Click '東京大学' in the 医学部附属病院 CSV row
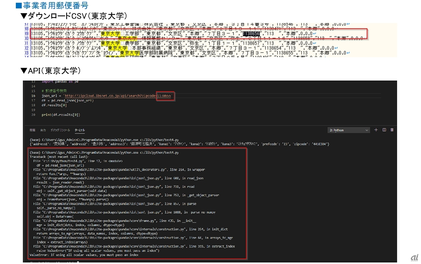This screenshot has width=421, height=264. pyautogui.click(x=130, y=53)
